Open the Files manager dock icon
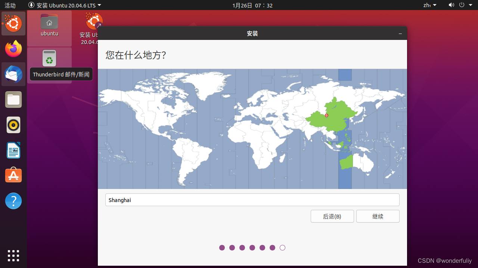Viewport: 478px width, 268px height. click(x=13, y=100)
